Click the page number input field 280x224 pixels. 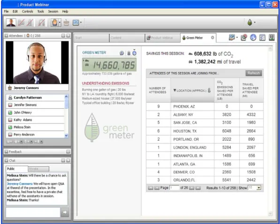pyautogui.click(x=174, y=188)
